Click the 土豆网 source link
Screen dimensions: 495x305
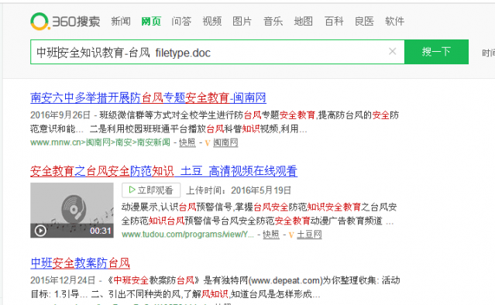pyautogui.click(x=309, y=235)
